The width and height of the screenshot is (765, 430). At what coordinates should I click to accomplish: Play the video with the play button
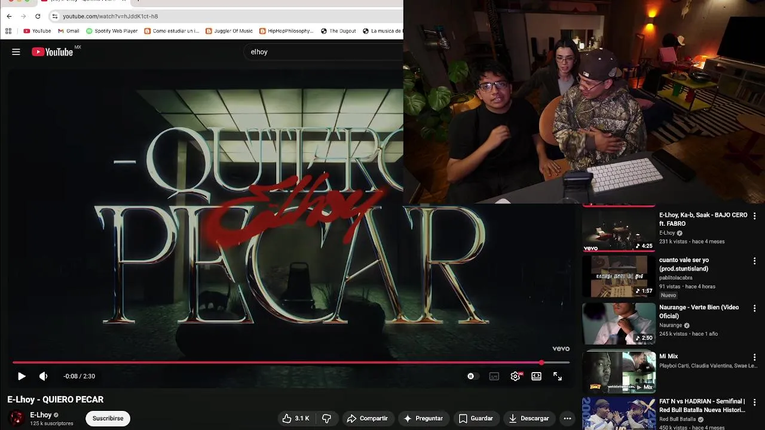[x=22, y=376]
